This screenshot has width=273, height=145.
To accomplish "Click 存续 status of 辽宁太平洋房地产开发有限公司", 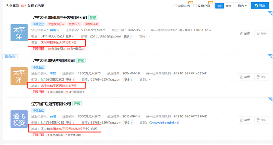I will tap(93, 17).
